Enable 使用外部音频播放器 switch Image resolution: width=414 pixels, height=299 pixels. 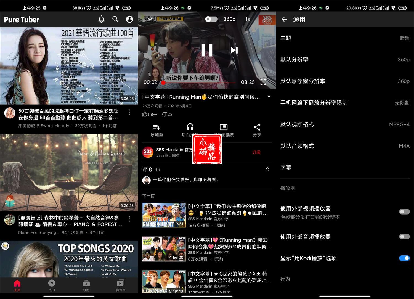pyautogui.click(x=404, y=237)
